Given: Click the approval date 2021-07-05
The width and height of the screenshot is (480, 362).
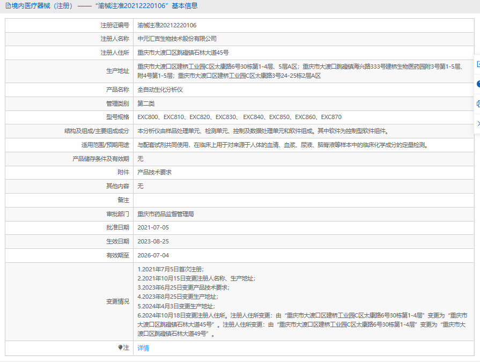Looking at the screenshot, I should (153, 228).
